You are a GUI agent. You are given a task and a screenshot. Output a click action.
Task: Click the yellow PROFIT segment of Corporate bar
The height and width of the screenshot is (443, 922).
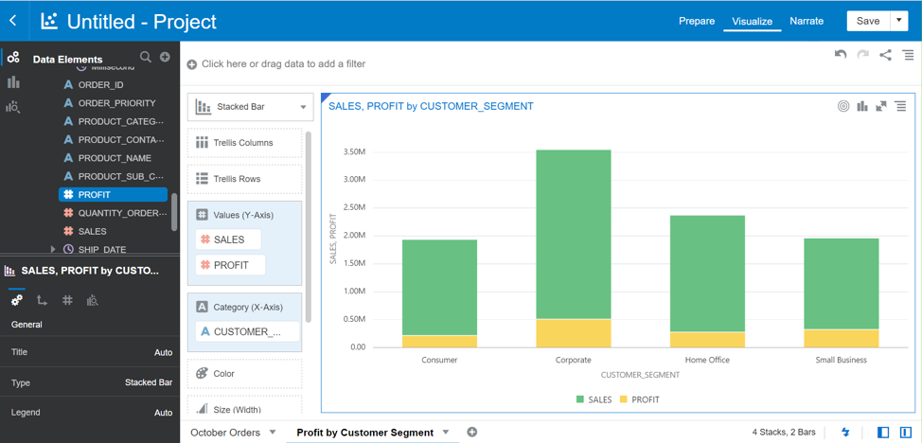click(573, 333)
